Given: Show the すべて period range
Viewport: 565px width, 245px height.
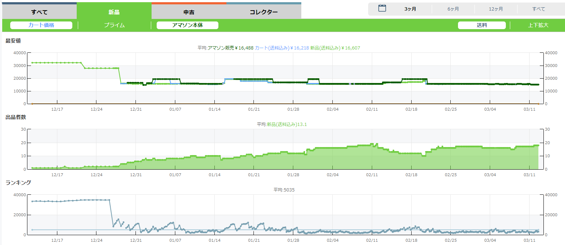Looking at the screenshot, I should (x=538, y=9).
